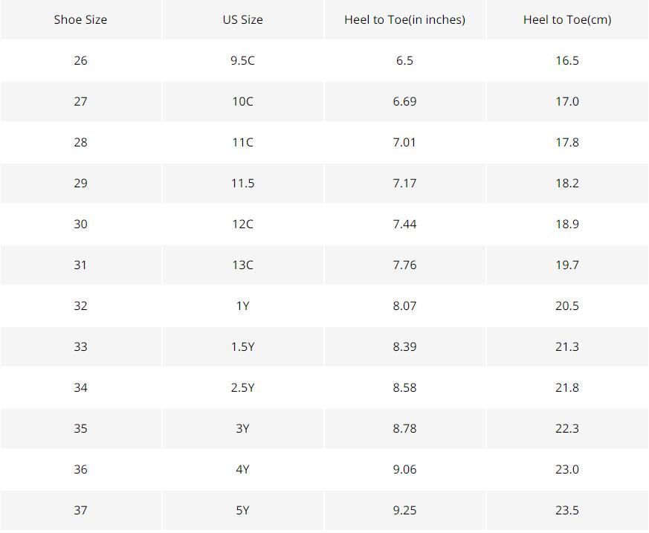Click the 18.2 cm cell

[567, 184]
